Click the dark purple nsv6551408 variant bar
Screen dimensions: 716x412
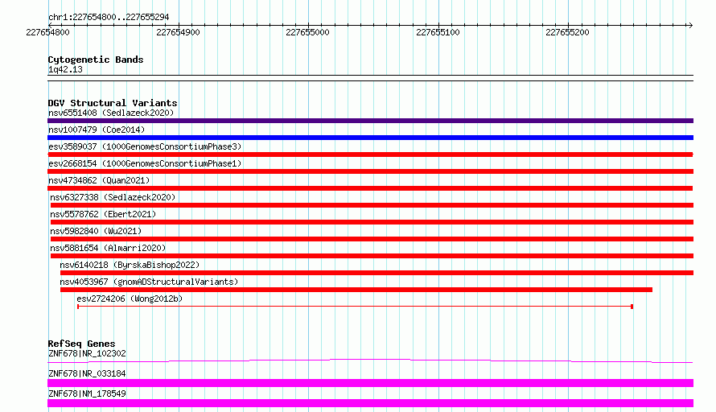[x=370, y=121]
